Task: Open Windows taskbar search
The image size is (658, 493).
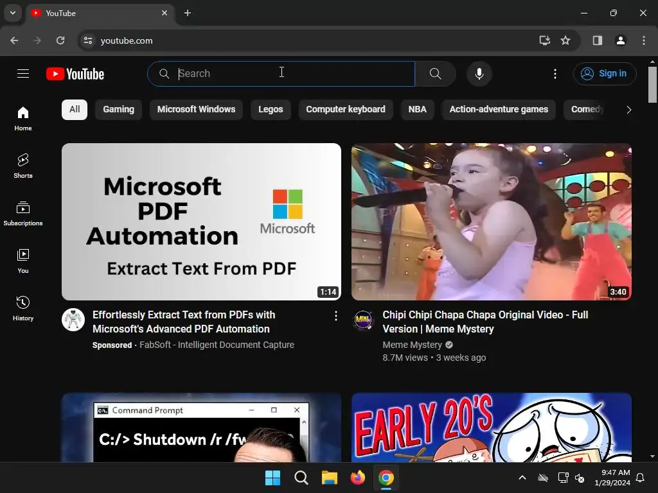Action: point(301,478)
